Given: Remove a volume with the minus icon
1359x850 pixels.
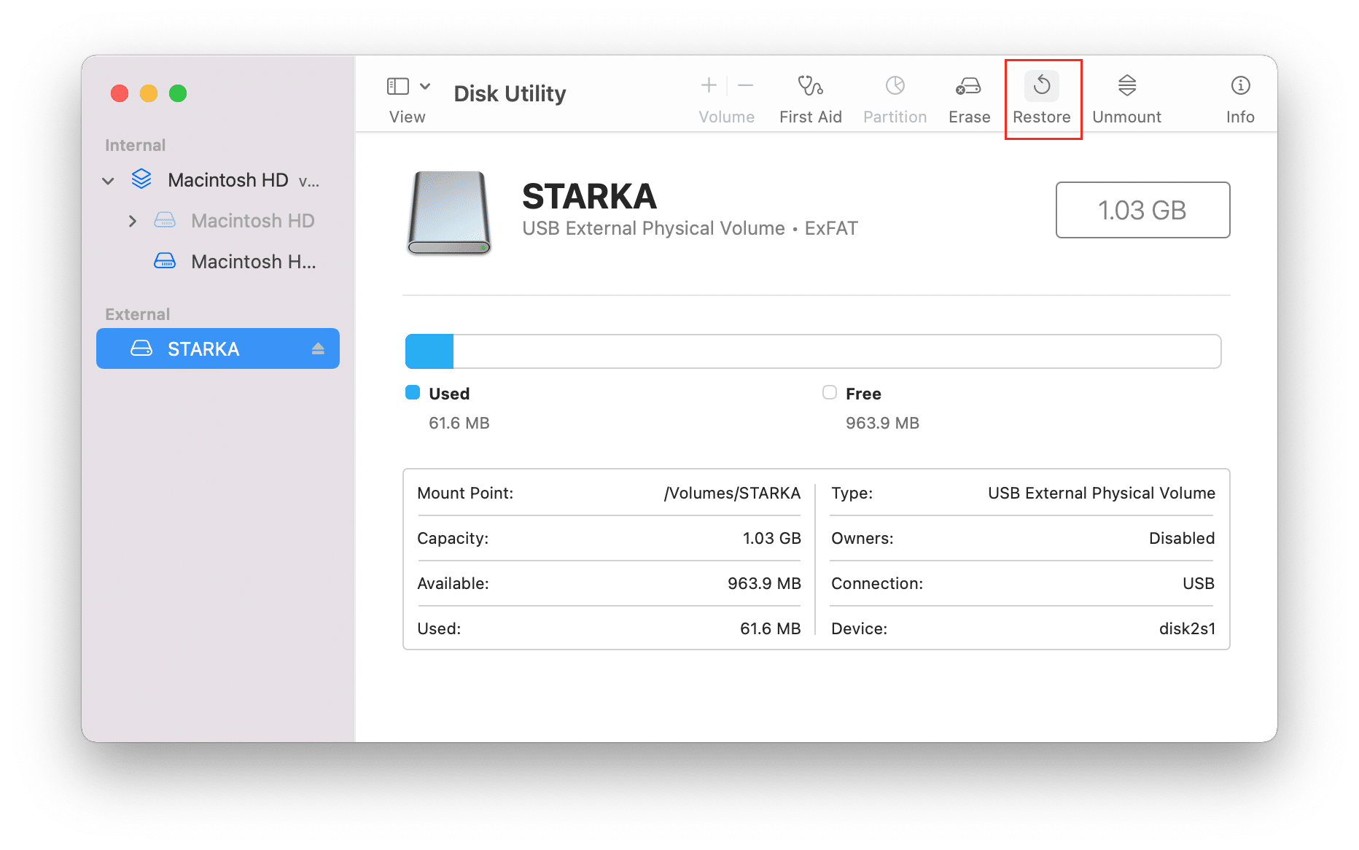Looking at the screenshot, I should point(745,85).
